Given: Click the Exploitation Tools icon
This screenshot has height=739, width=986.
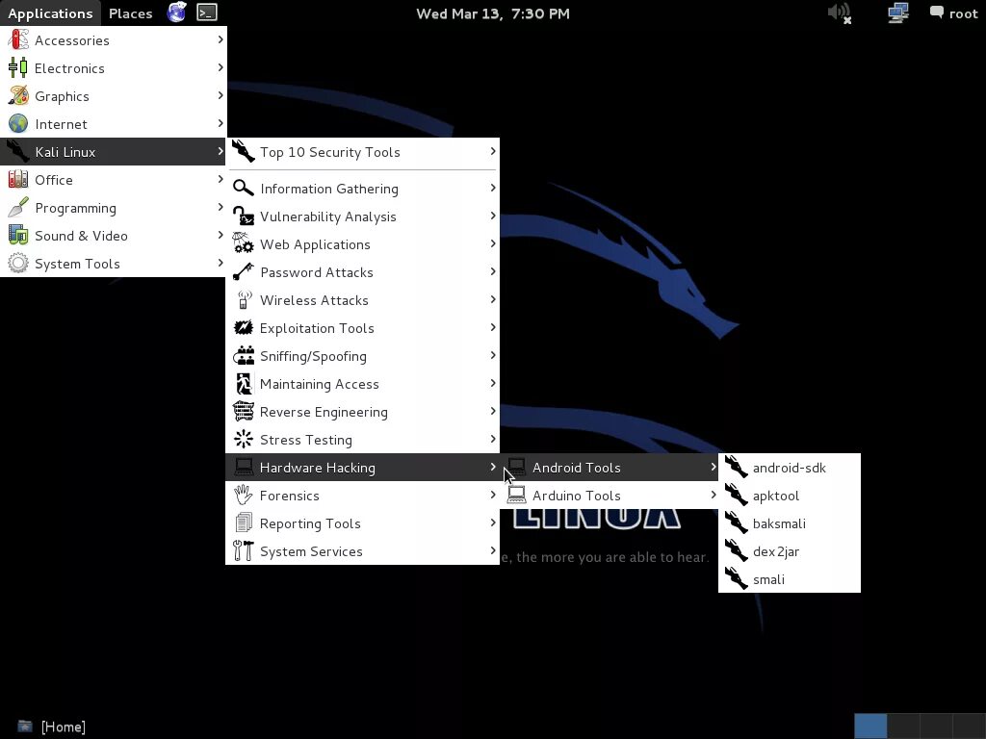Looking at the screenshot, I should (244, 328).
